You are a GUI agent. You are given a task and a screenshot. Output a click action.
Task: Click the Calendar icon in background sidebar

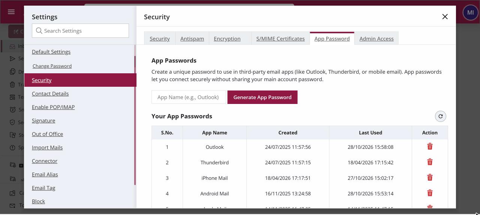(x=12, y=193)
